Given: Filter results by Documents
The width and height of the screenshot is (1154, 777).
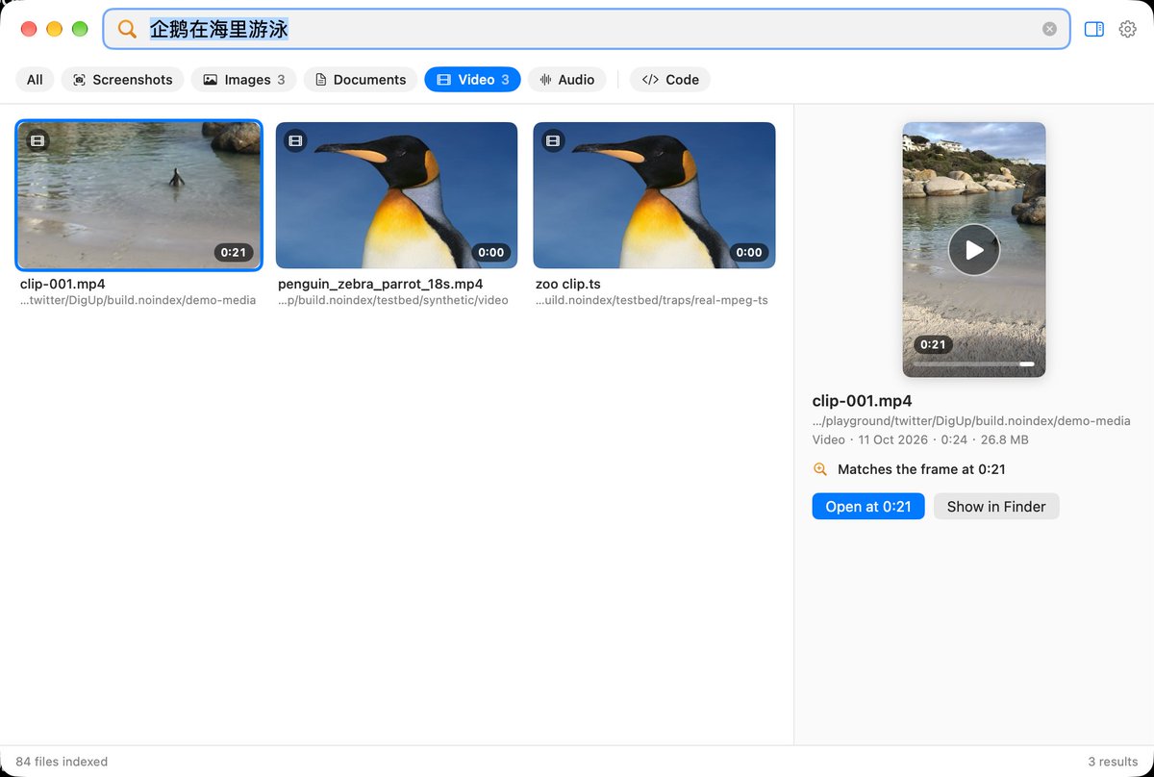Looking at the screenshot, I should click(361, 80).
